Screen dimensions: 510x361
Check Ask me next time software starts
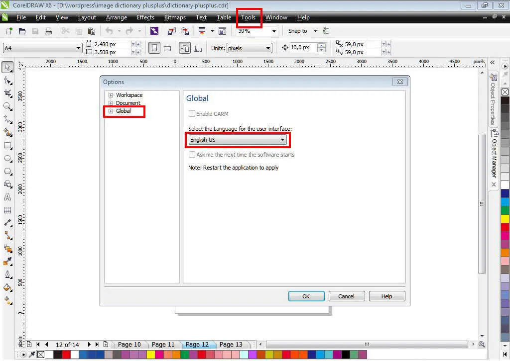pos(192,155)
